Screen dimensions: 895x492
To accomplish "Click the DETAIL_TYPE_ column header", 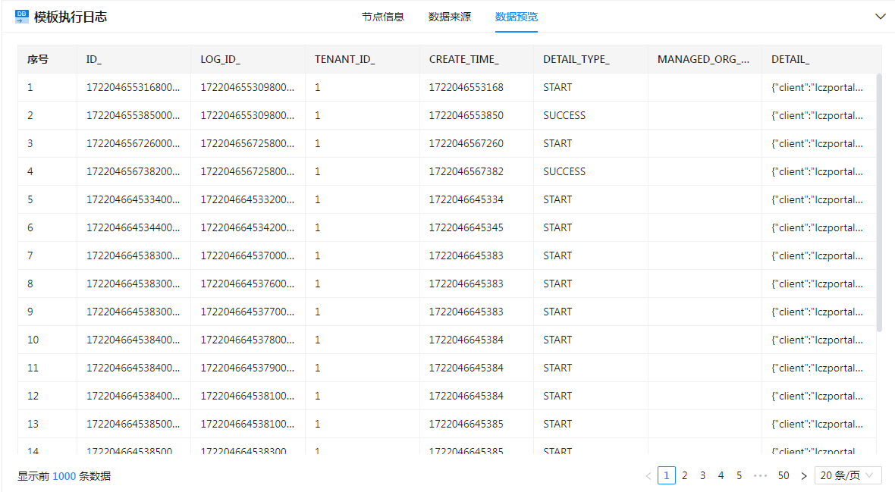I will coord(576,59).
